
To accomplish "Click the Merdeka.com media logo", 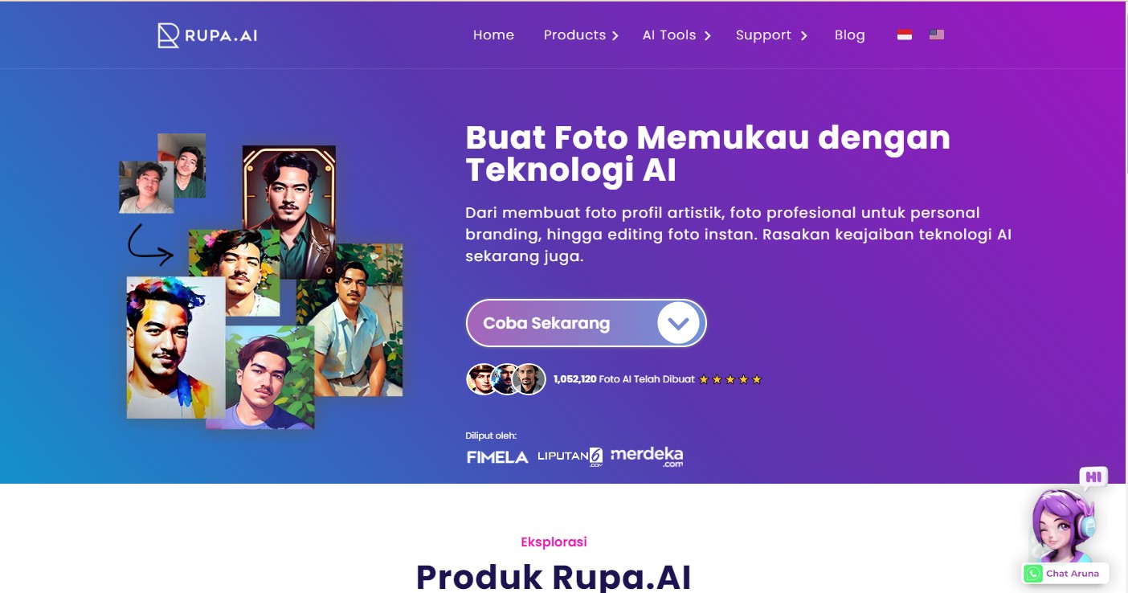I will pyautogui.click(x=647, y=457).
